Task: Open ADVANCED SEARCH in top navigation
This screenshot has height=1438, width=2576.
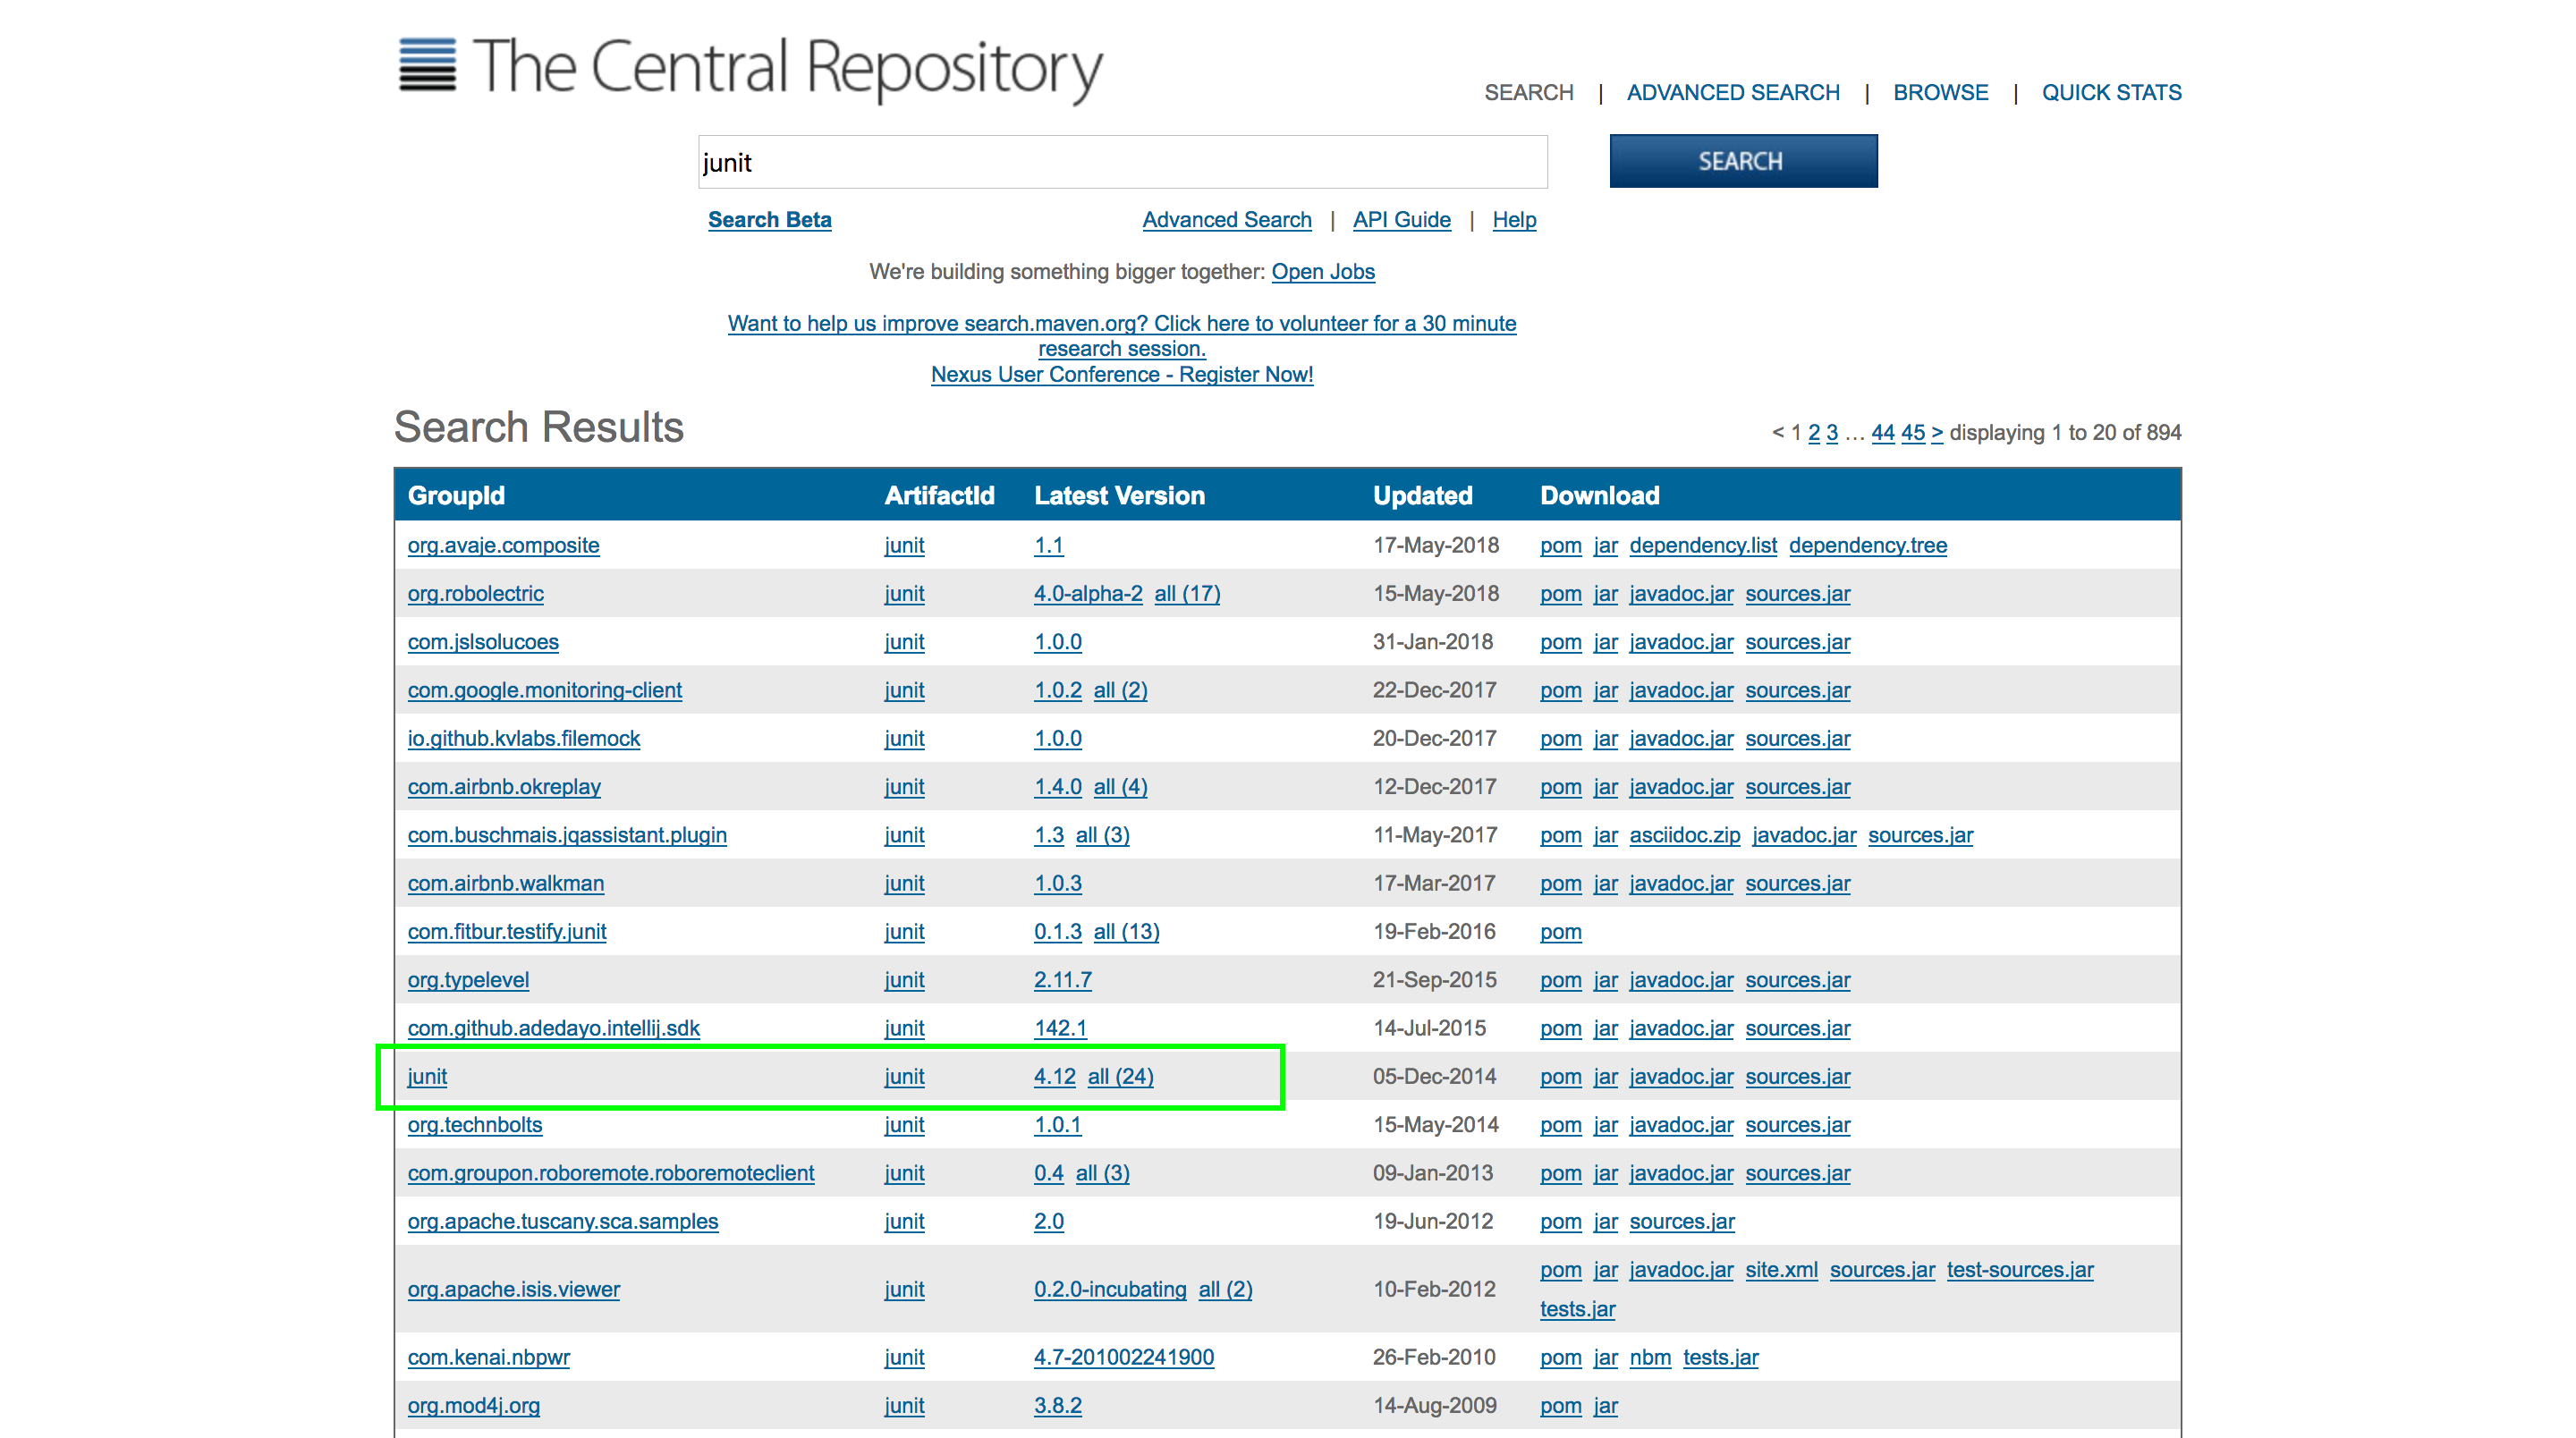Action: point(1732,92)
